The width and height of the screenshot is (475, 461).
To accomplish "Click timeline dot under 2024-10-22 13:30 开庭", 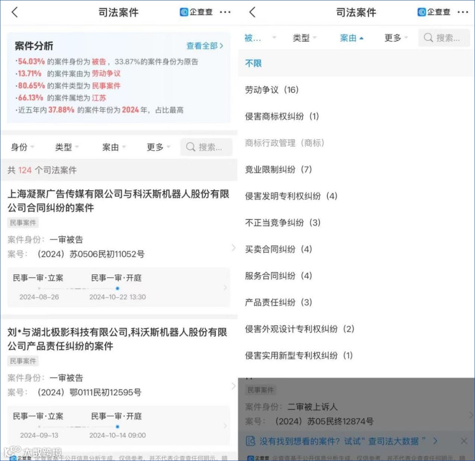I will tap(117, 288).
